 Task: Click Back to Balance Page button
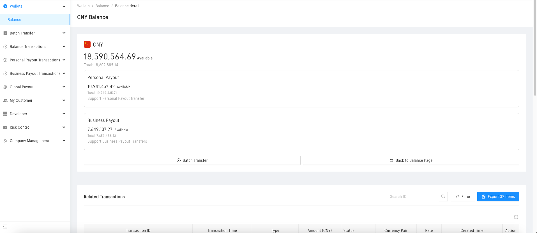pyautogui.click(x=411, y=160)
